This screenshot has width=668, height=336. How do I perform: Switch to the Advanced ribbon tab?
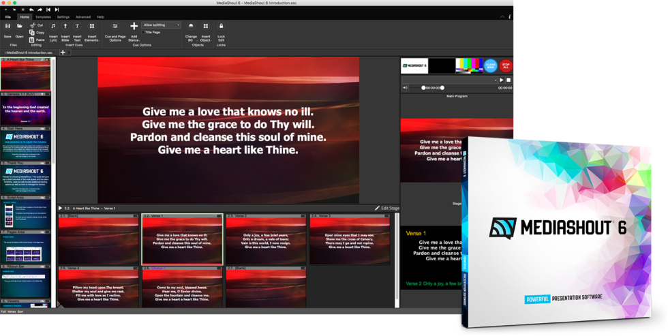83,17
